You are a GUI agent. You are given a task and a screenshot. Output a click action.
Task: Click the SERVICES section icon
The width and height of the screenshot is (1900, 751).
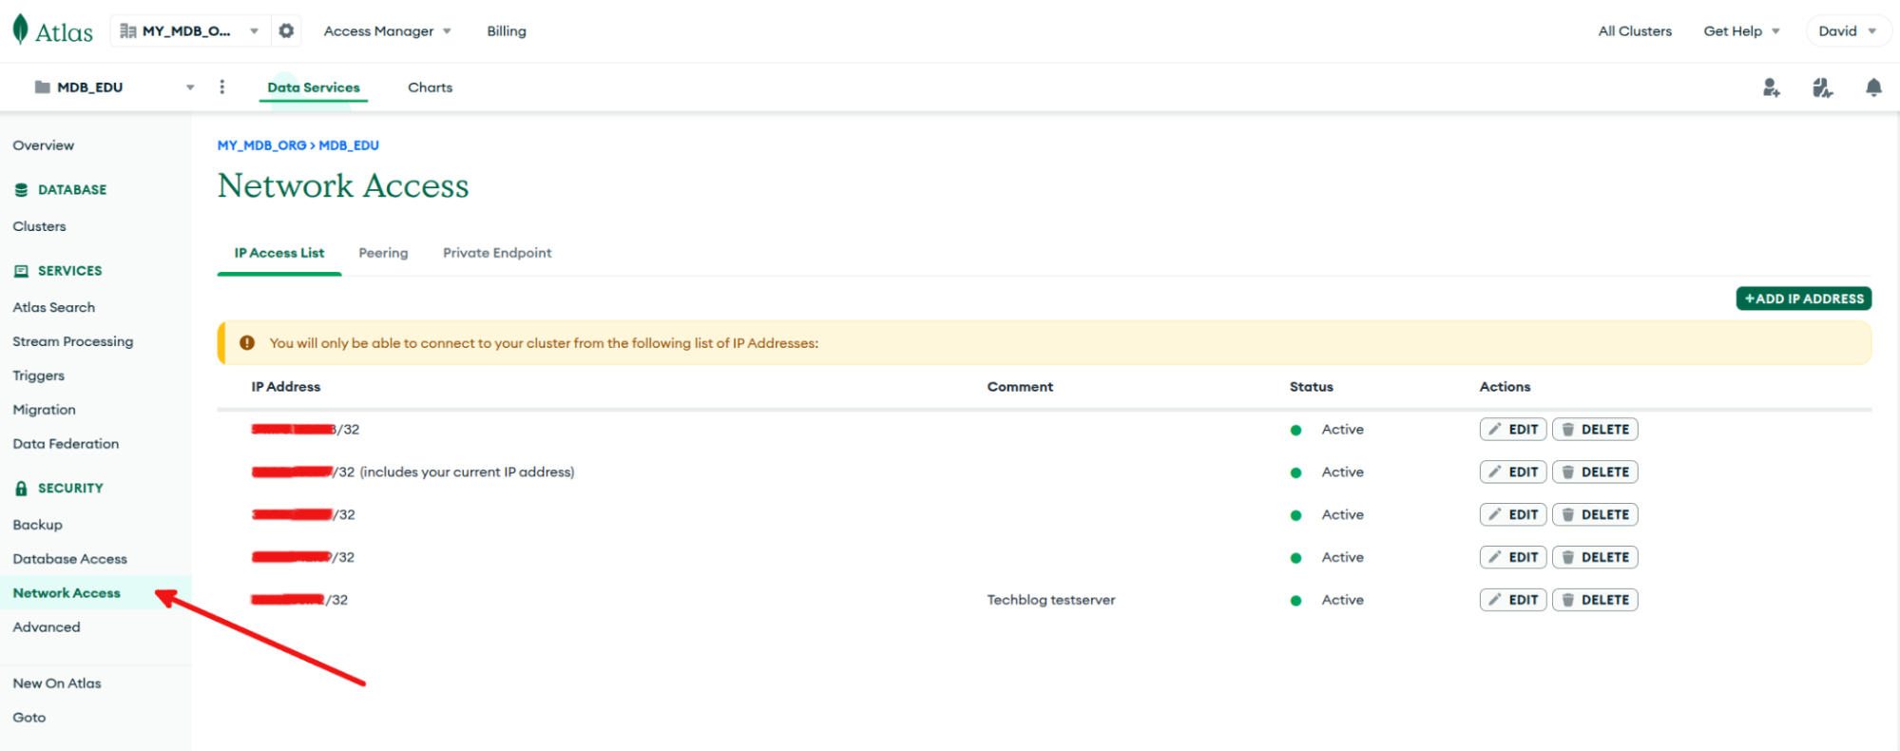point(21,271)
